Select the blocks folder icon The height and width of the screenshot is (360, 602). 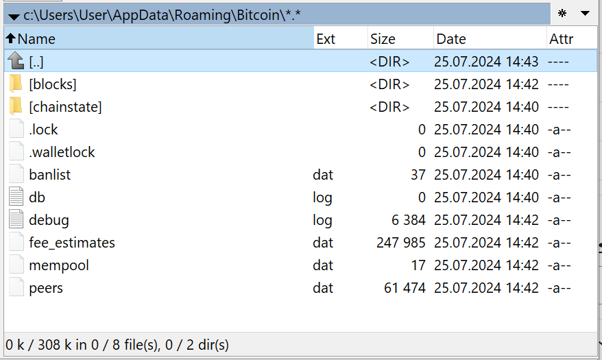(16, 84)
